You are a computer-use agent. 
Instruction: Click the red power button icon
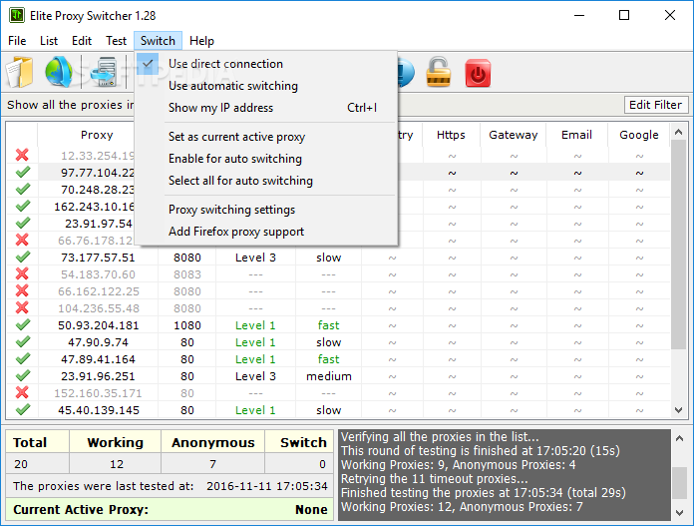pos(478,73)
